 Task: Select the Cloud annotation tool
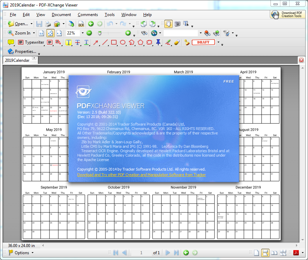point(149,42)
